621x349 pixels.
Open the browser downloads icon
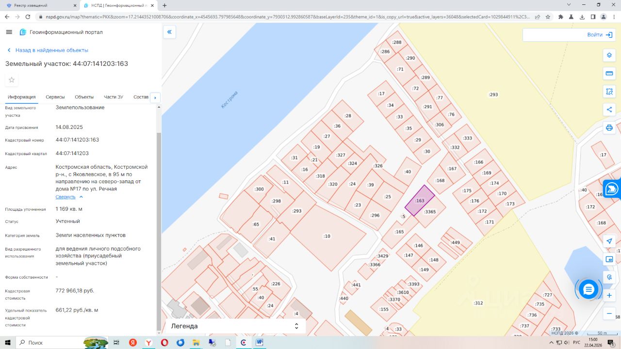tap(582, 16)
